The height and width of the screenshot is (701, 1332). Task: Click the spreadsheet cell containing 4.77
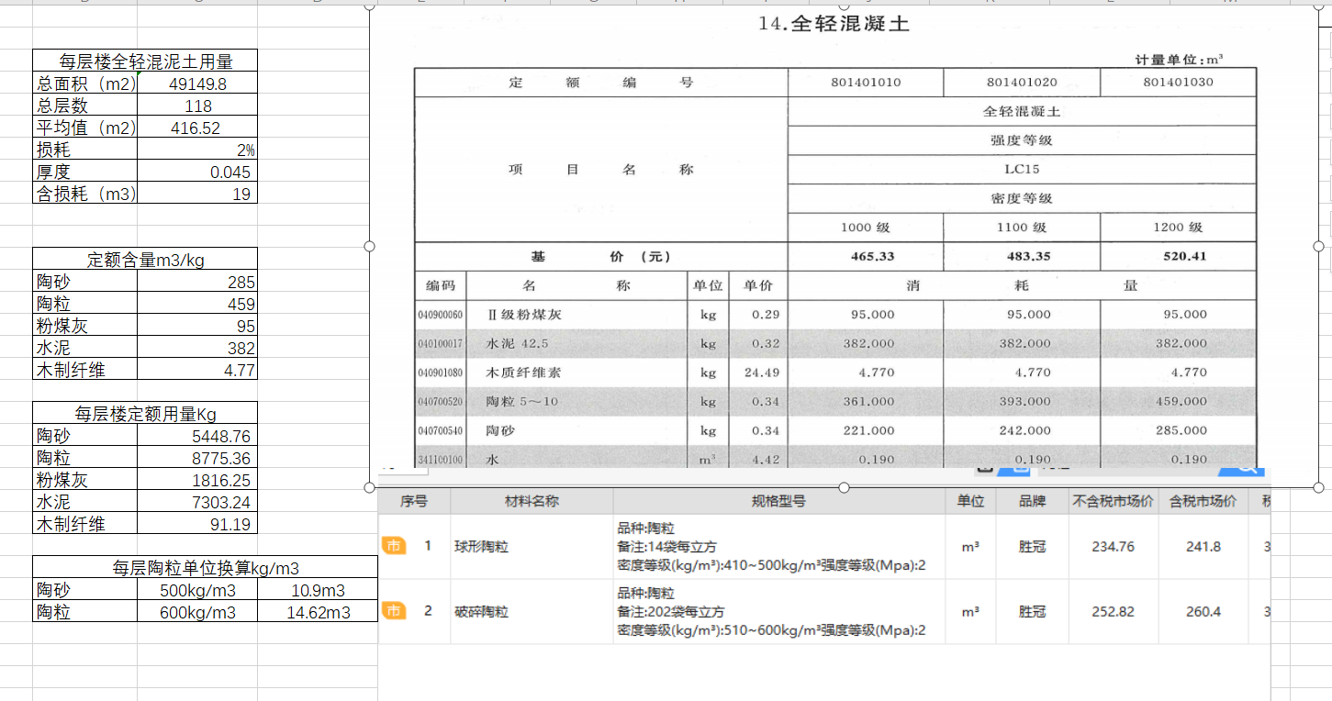point(197,370)
